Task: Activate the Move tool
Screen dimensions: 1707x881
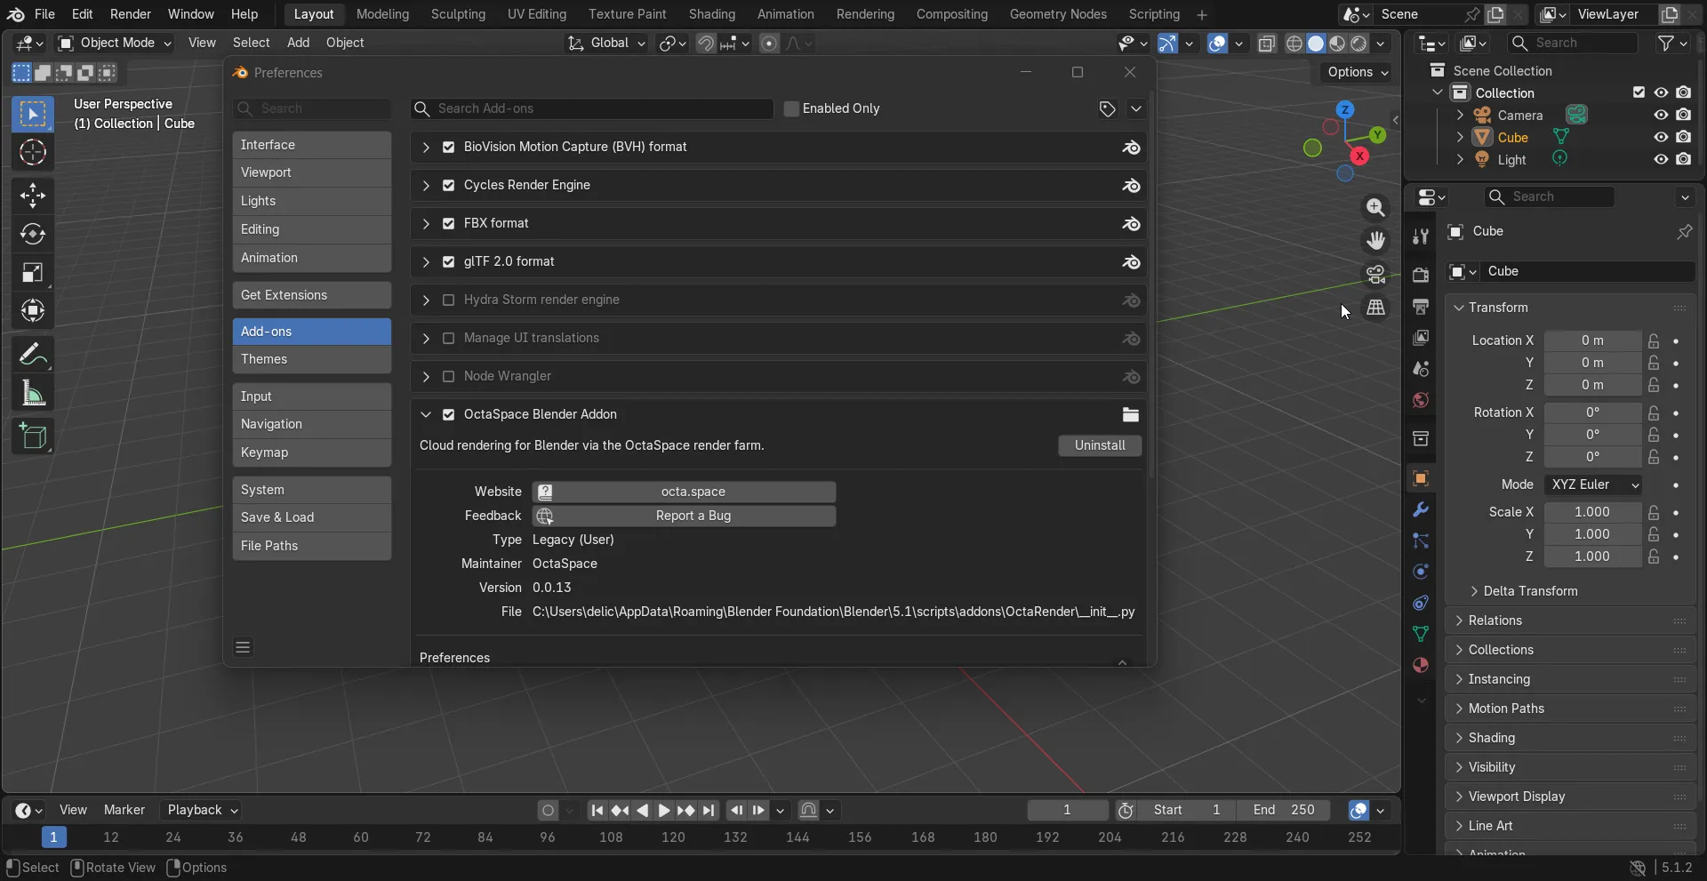Action: point(33,196)
